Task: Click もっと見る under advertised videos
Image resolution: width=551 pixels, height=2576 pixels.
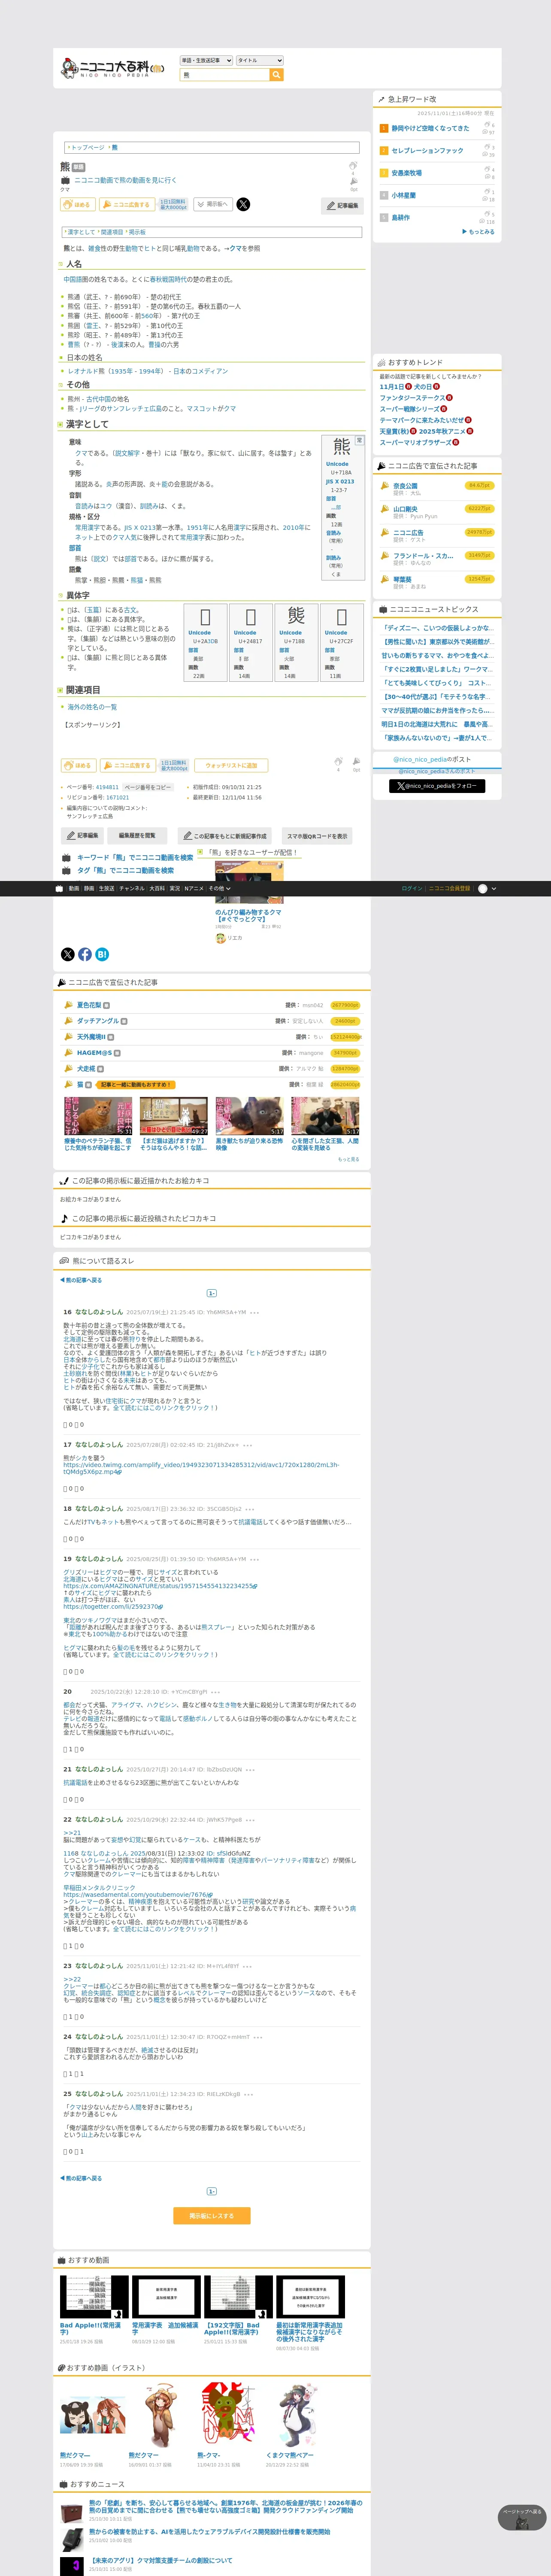Action: pyautogui.click(x=348, y=1159)
